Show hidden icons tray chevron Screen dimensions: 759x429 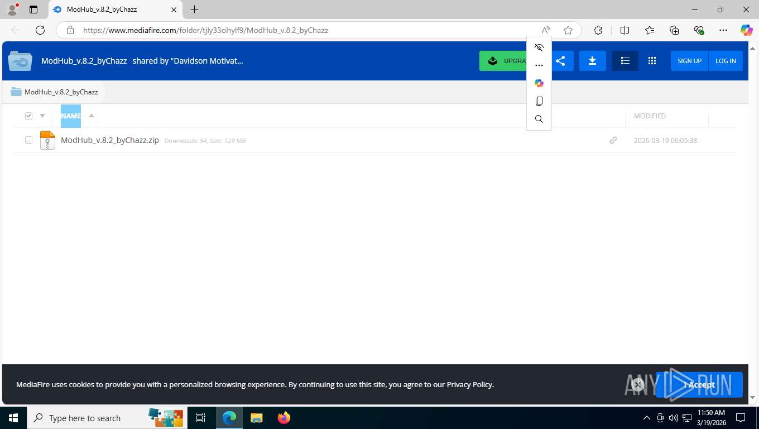click(647, 418)
